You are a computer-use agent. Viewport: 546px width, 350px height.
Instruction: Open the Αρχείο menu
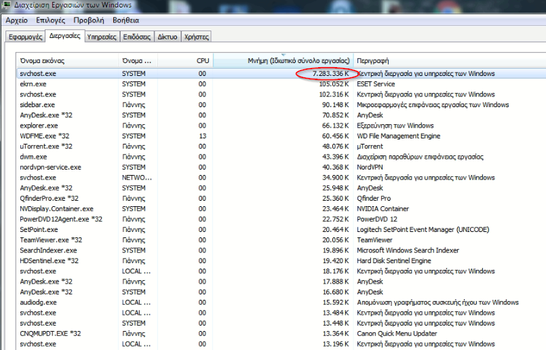click(x=16, y=20)
